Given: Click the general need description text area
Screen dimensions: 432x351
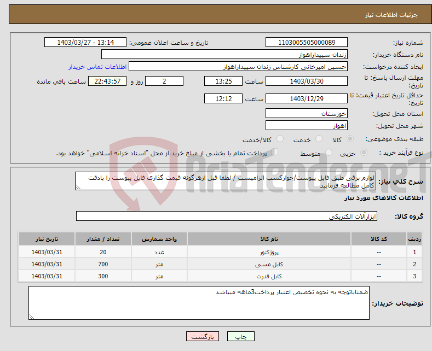Looking at the screenshot, I should [226, 182].
